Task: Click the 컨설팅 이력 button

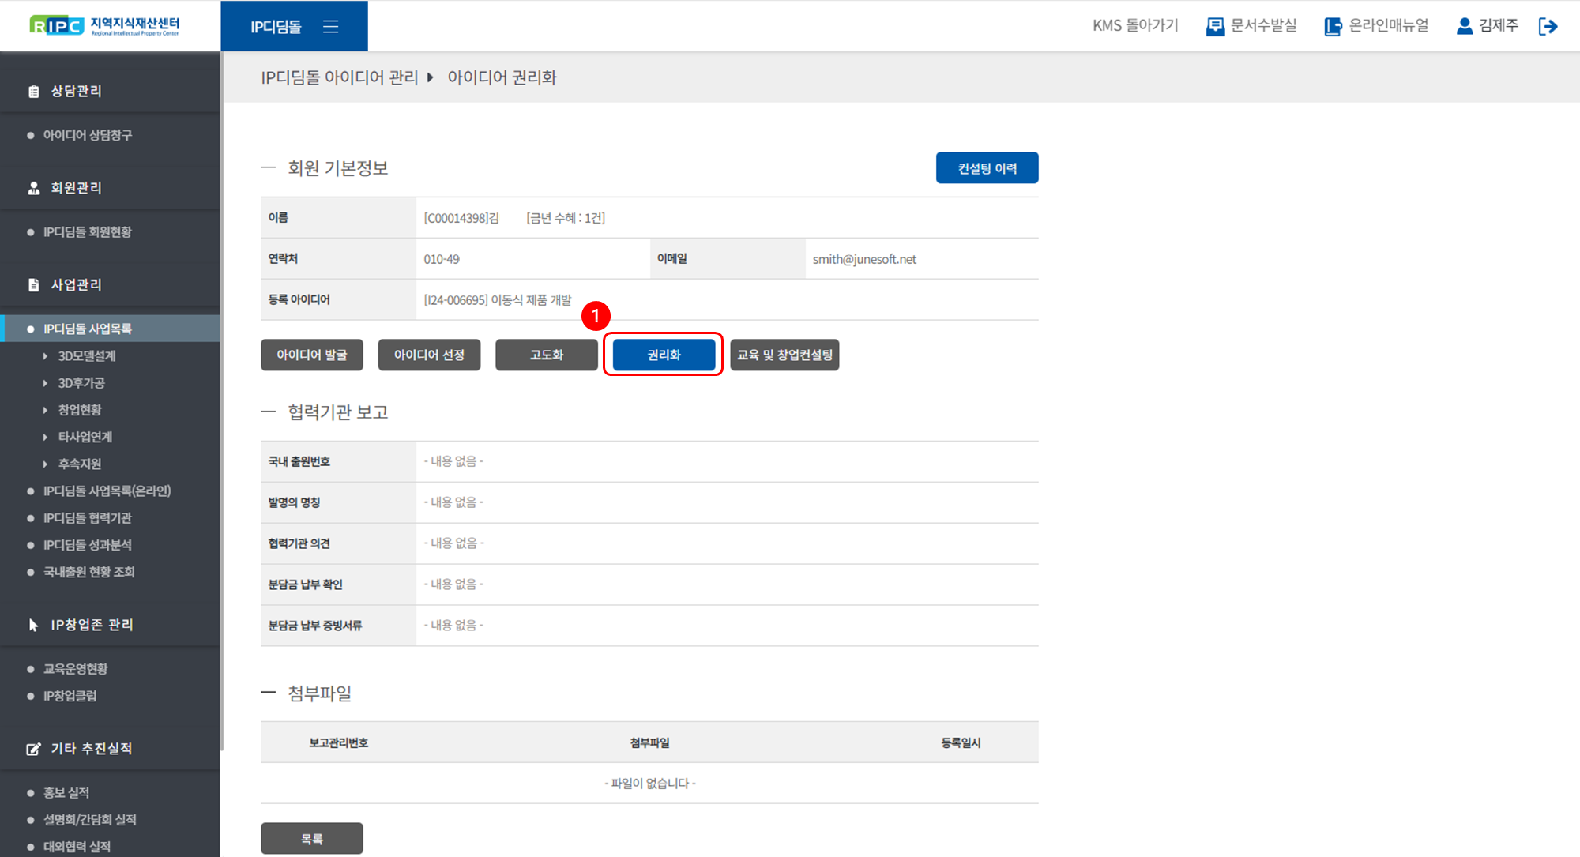Action: [987, 168]
